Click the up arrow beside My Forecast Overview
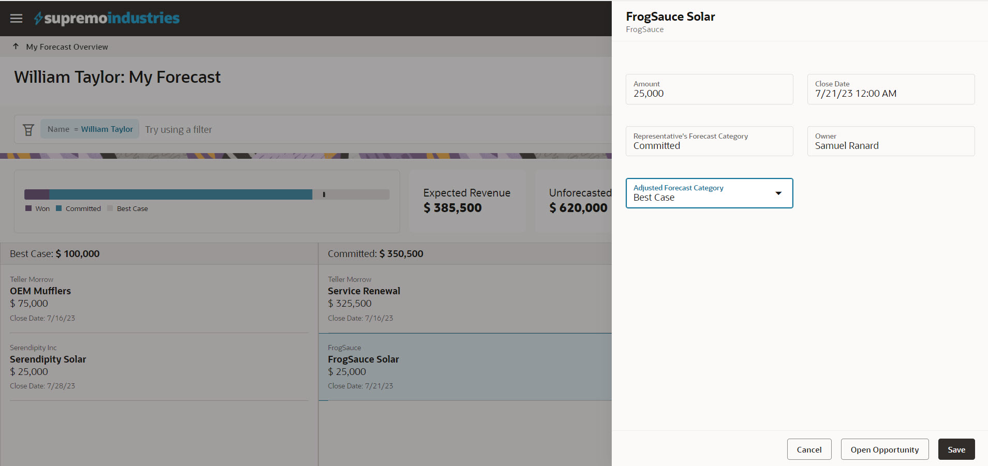The image size is (988, 466). pos(16,47)
